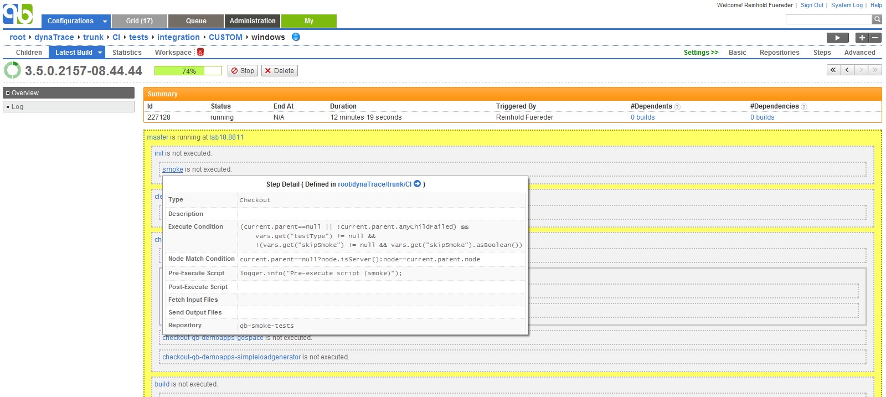Expand the Configurations dropdown arrow
The height and width of the screenshot is (397, 886).
[x=105, y=22]
